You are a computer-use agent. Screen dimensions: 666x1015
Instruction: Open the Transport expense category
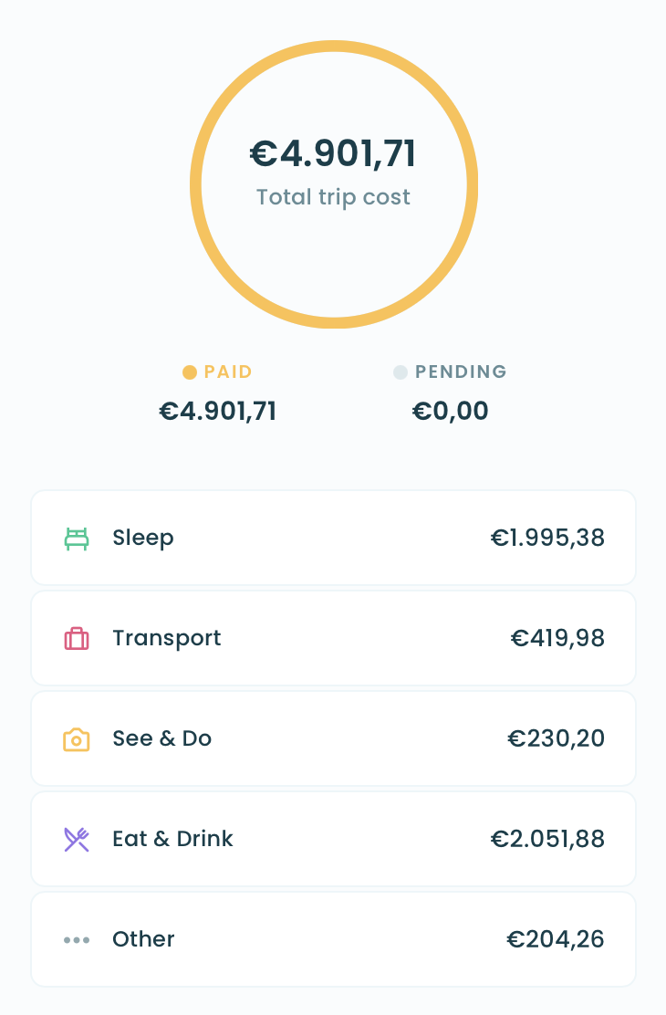pyautogui.click(x=333, y=638)
